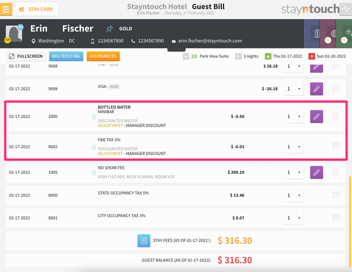Open Allowances
This screenshot has width=352, height=272.
[x=103, y=56]
